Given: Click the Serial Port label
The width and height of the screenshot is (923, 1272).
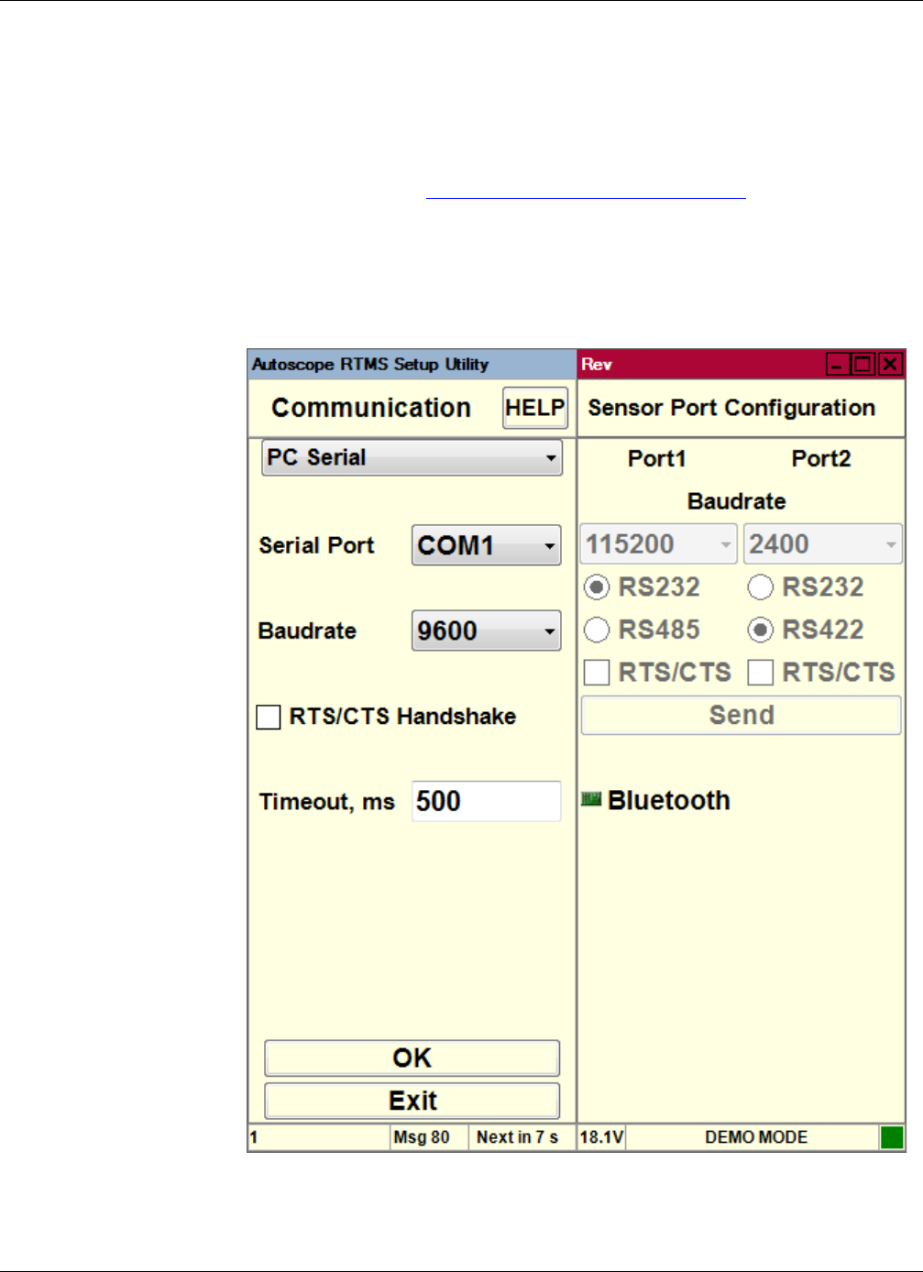Looking at the screenshot, I should 317,545.
